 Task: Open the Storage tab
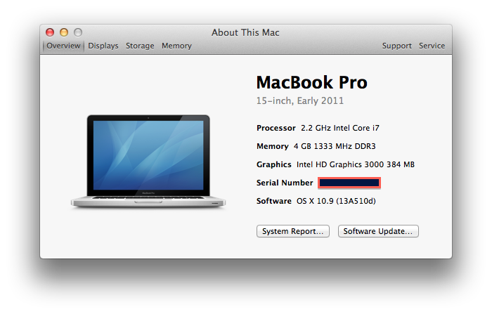coord(140,46)
